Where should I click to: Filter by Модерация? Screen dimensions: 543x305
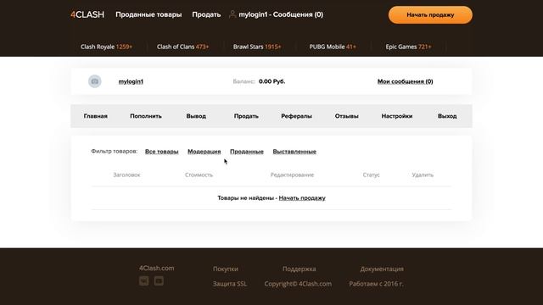click(204, 152)
